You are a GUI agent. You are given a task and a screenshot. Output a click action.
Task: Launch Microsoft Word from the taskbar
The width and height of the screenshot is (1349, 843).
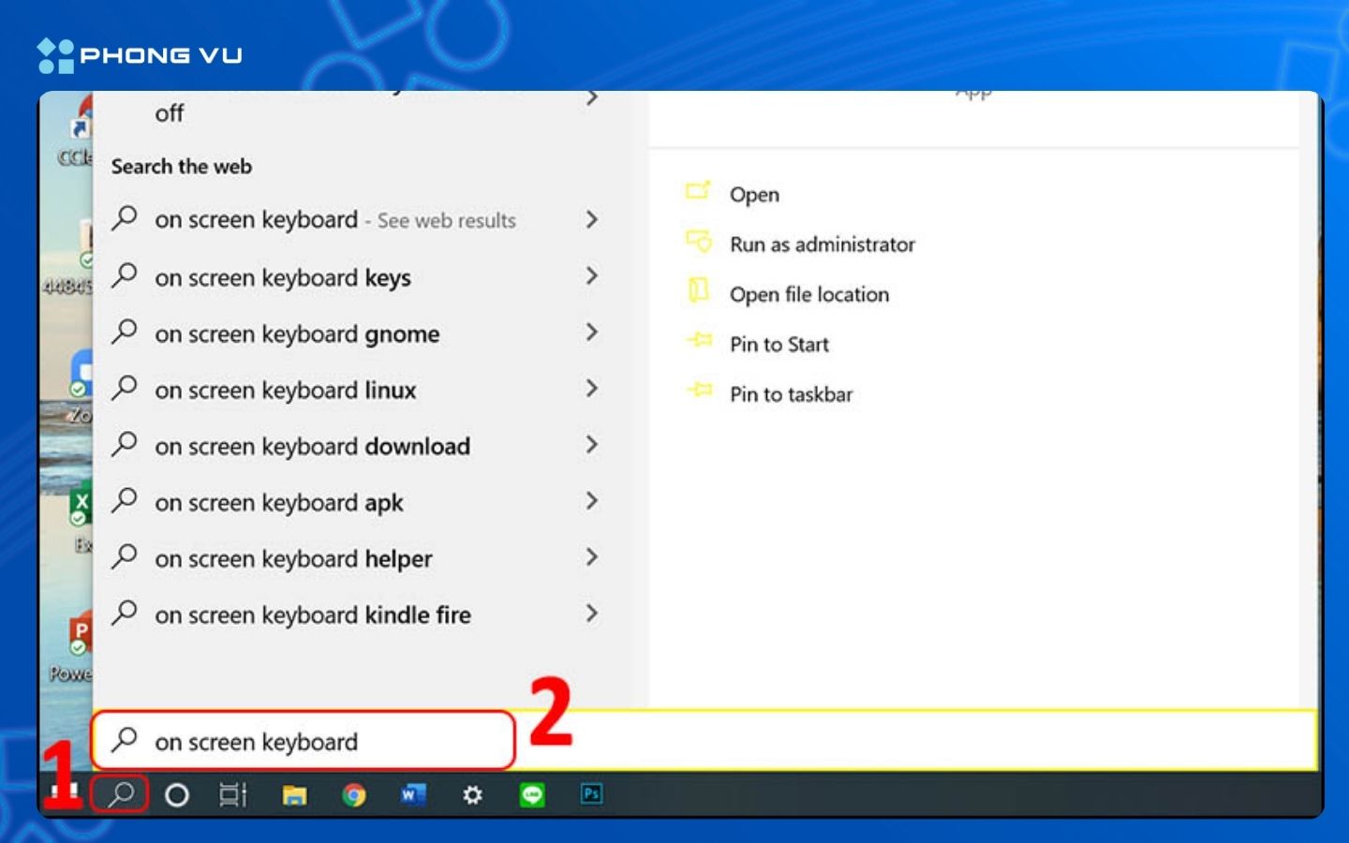pyautogui.click(x=413, y=795)
